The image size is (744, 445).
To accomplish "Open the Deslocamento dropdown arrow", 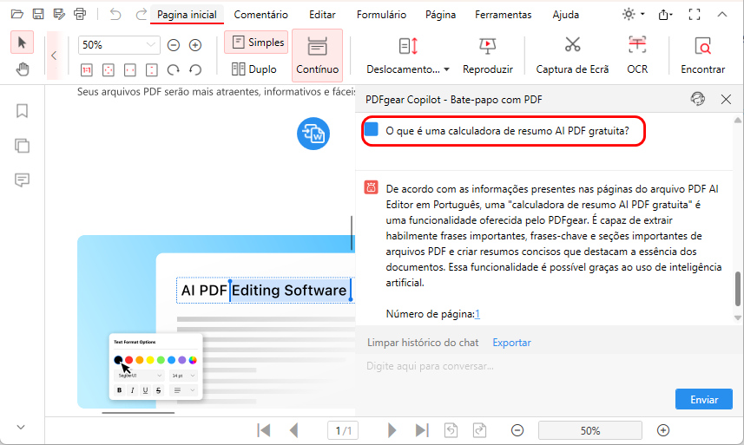I will coord(446,69).
